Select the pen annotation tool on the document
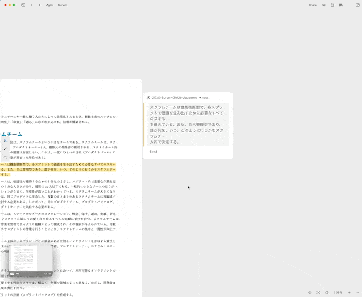This screenshot has width=362, height=297. [x=5, y=149]
